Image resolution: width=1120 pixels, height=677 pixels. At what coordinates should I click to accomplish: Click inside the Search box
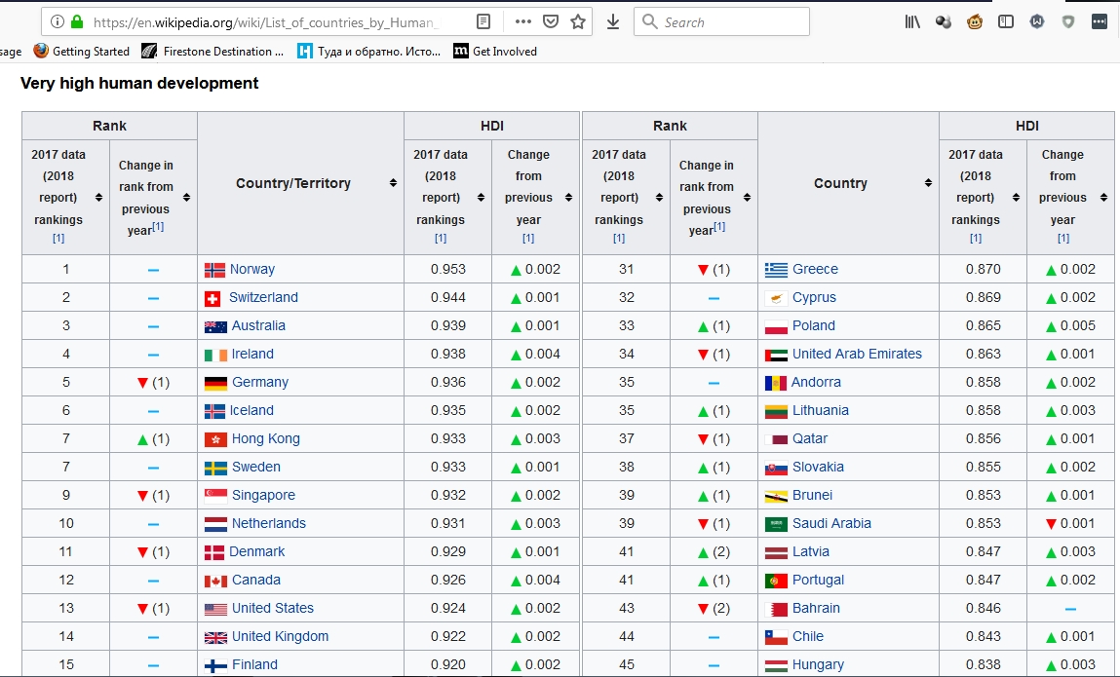pos(721,22)
